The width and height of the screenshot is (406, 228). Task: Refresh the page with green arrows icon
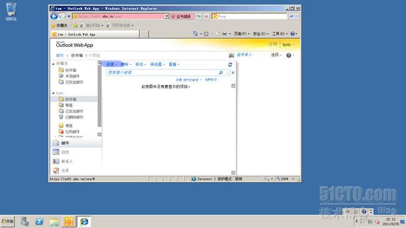199,16
